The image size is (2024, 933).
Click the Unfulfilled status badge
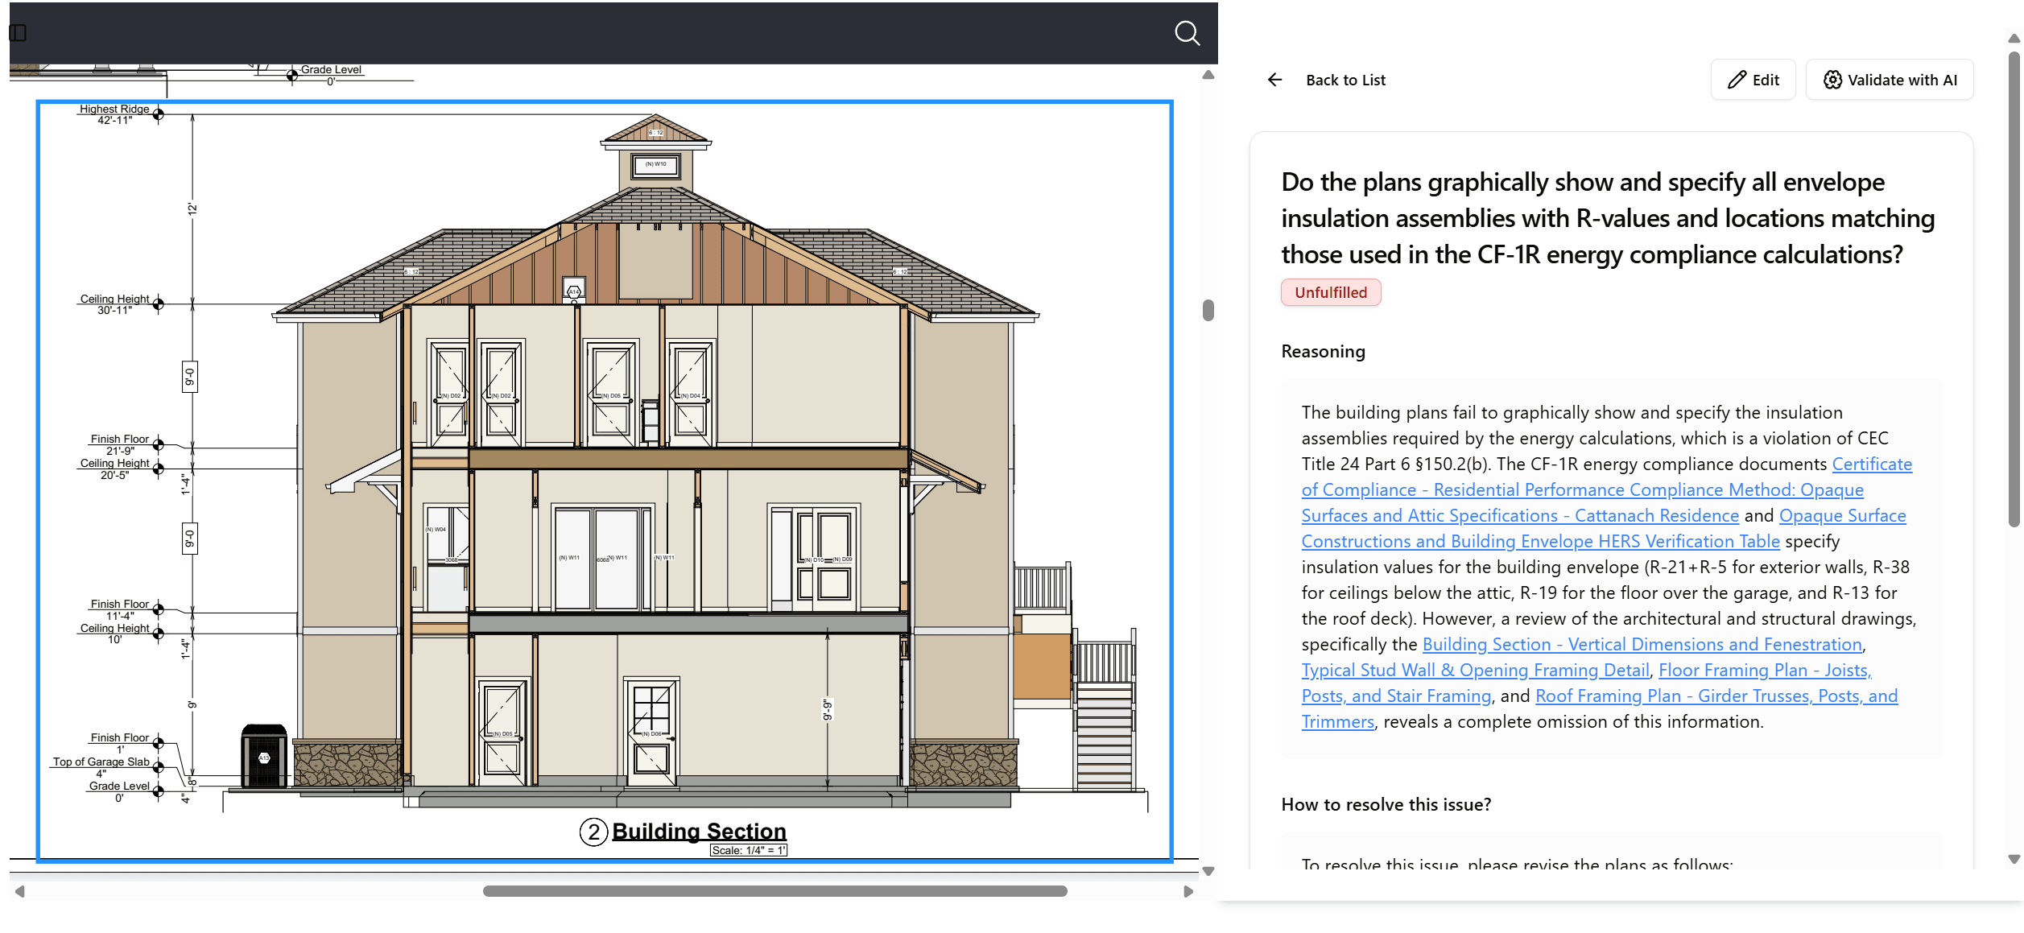(x=1331, y=292)
